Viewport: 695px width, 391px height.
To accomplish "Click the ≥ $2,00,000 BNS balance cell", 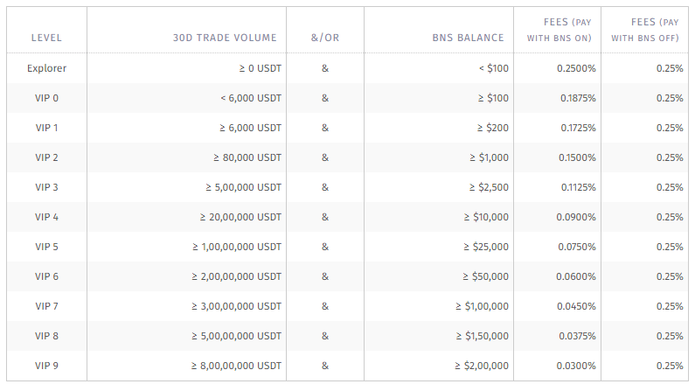I will pyautogui.click(x=482, y=366).
